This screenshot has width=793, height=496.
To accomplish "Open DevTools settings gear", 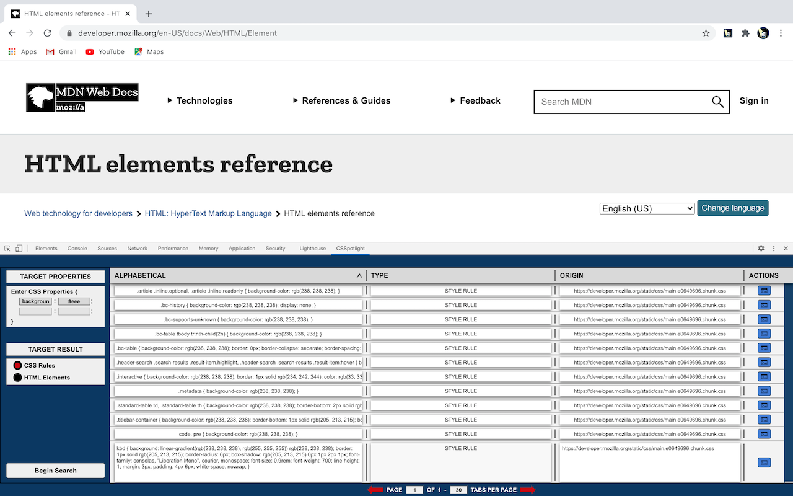I will pyautogui.click(x=761, y=248).
